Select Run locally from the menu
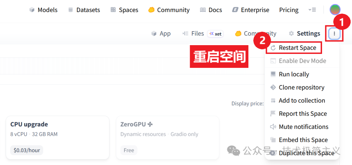This screenshot has height=165, width=352. [x=302, y=74]
